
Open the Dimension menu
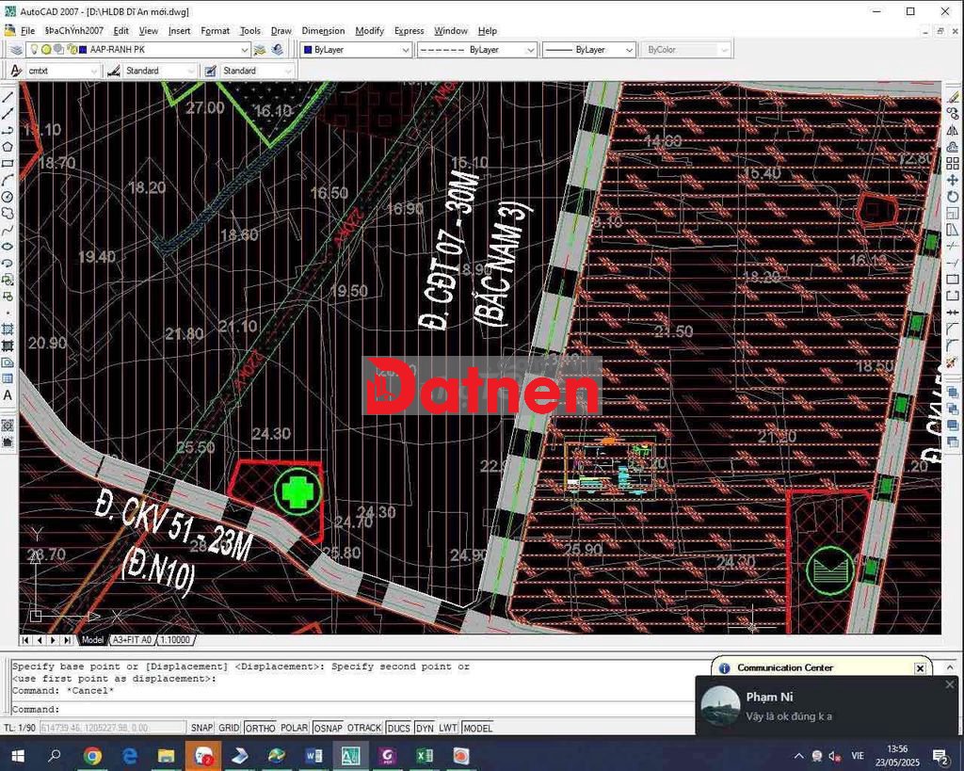(x=323, y=31)
